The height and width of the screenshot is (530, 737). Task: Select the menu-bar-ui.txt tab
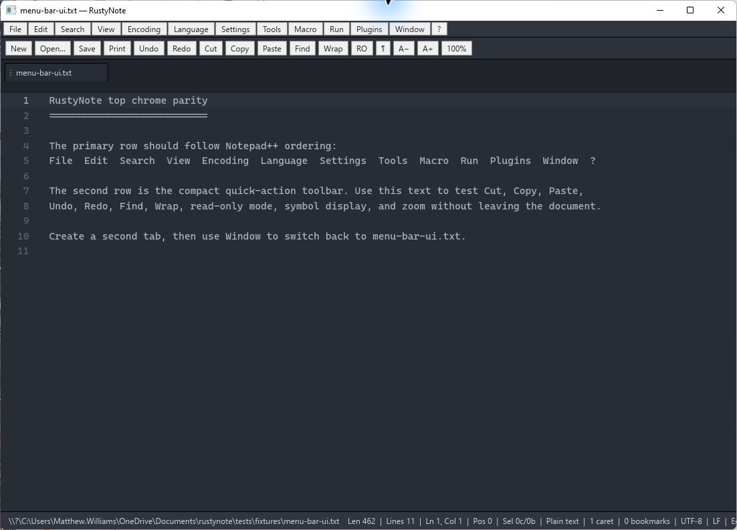coord(56,73)
